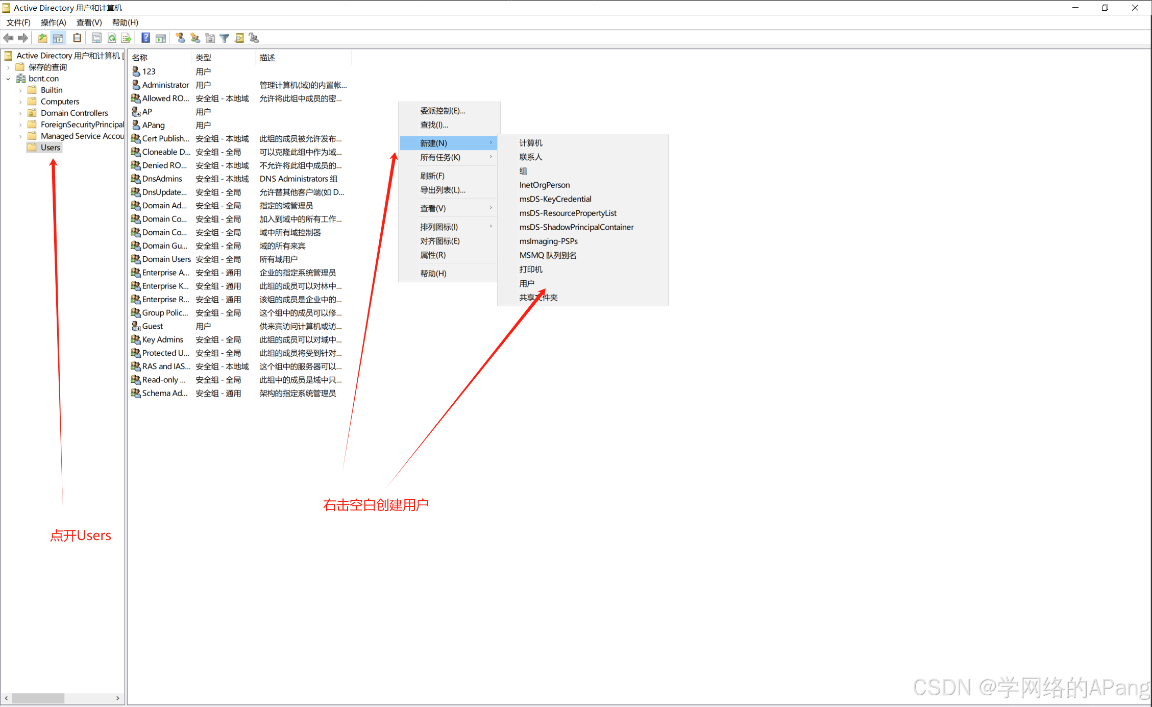Expand the Builtin folder node
The width and height of the screenshot is (1152, 707).
[x=20, y=90]
